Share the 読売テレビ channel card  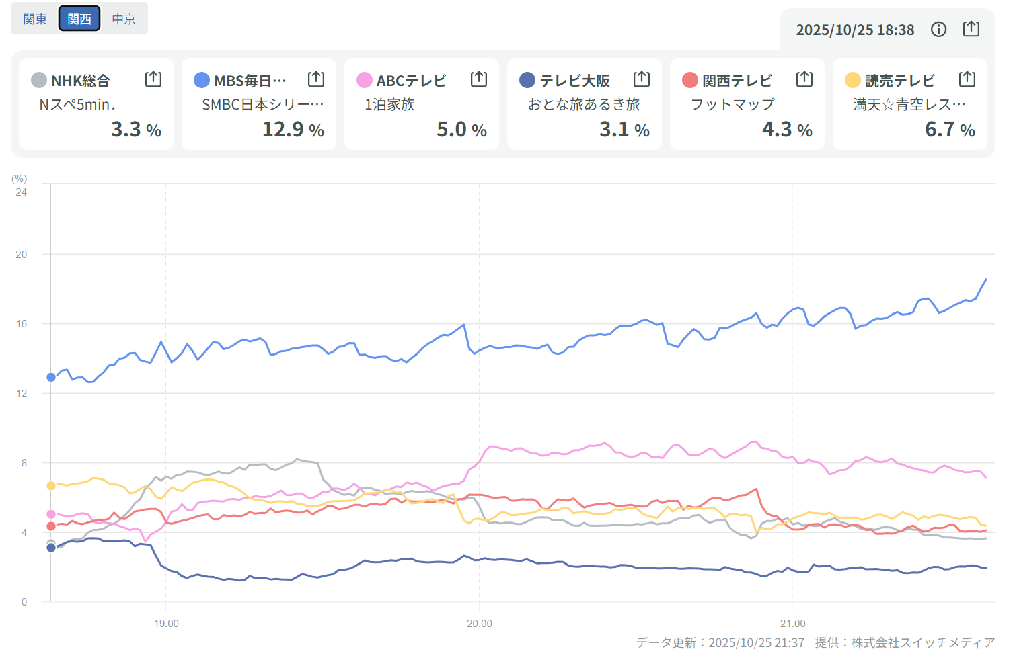click(967, 79)
